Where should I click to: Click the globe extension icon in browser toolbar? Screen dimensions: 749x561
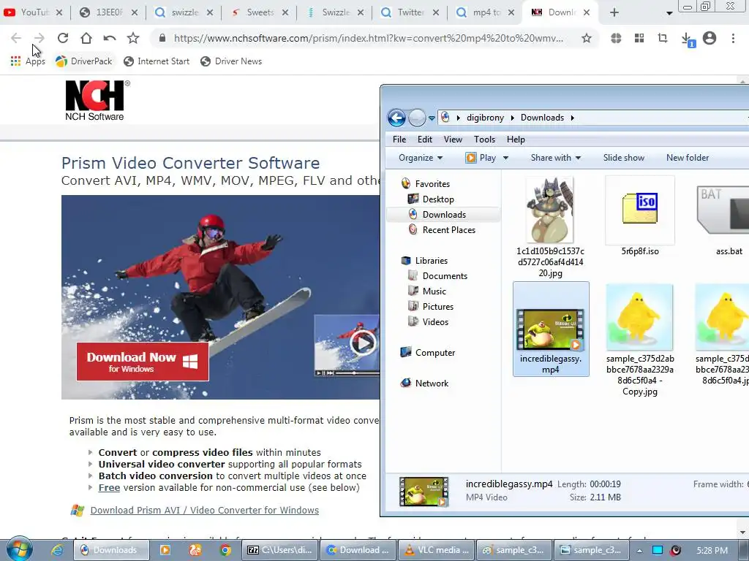point(616,38)
